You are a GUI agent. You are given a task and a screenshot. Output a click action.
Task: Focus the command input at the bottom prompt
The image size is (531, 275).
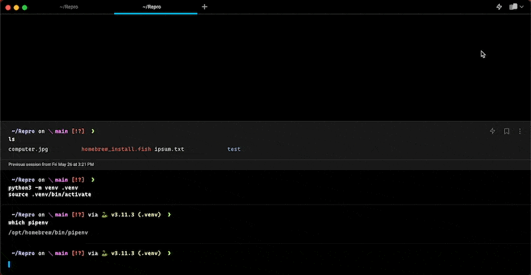[265, 264]
